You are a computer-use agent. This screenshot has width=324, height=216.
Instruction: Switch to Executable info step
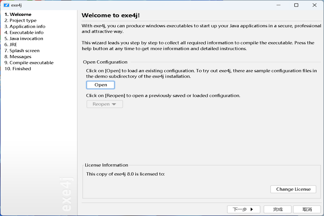[24, 32]
